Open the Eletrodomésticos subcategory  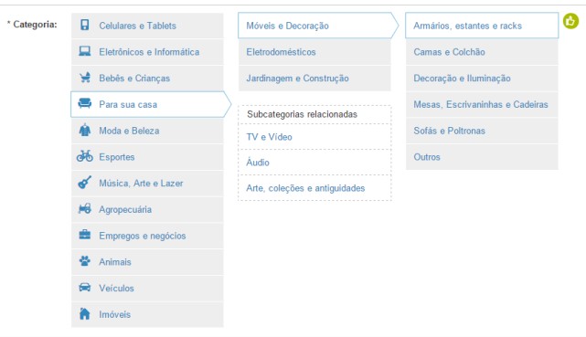[x=314, y=52]
